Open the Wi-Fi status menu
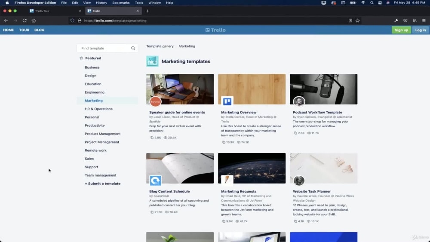430x242 pixels. coord(363,3)
